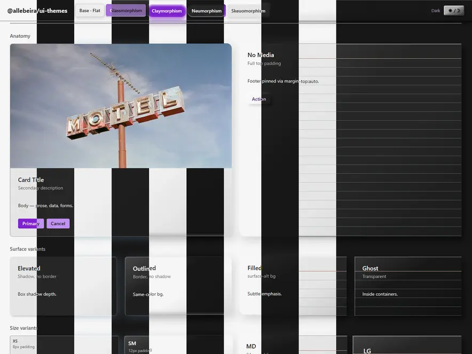Click the 'Surface variants' section label
Image resolution: width=472 pixels, height=354 pixels.
[27, 249]
